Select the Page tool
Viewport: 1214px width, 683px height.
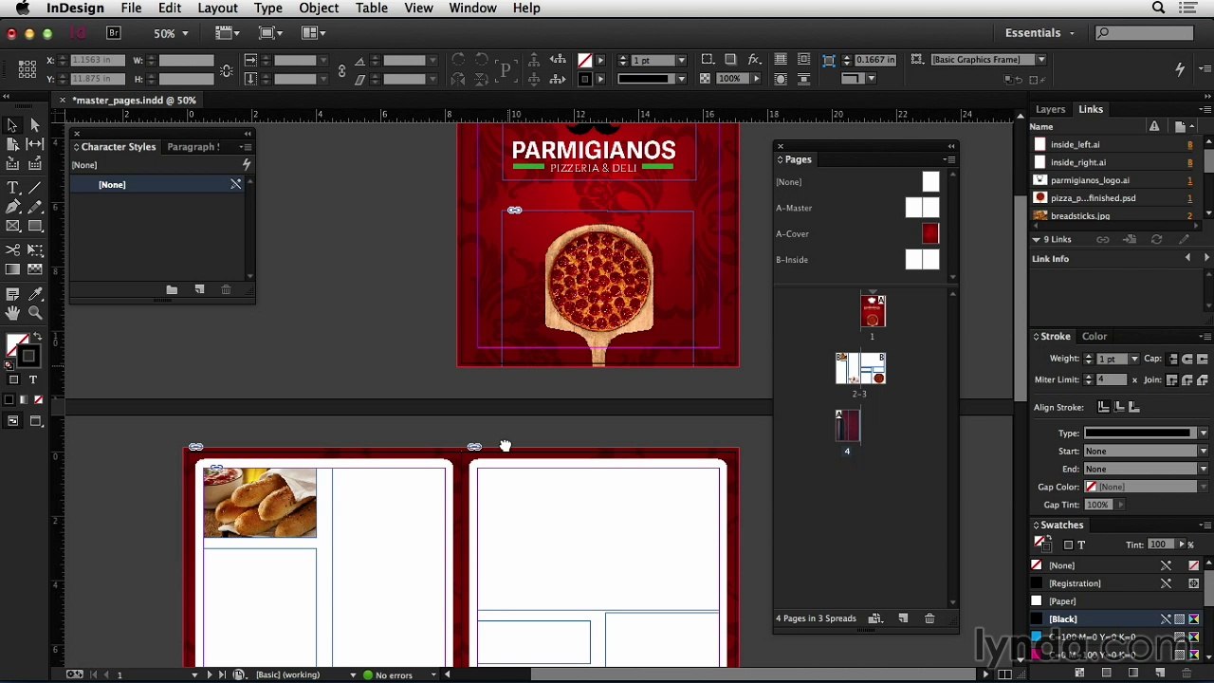(x=12, y=144)
